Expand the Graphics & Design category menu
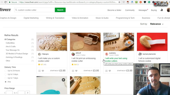Image resolution: width=170 pixels, height=95 pixels. tap(8, 18)
